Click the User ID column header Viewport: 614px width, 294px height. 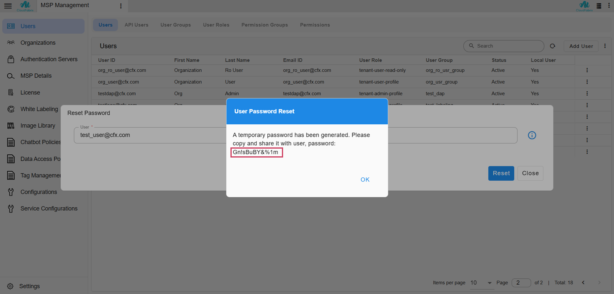(107, 60)
